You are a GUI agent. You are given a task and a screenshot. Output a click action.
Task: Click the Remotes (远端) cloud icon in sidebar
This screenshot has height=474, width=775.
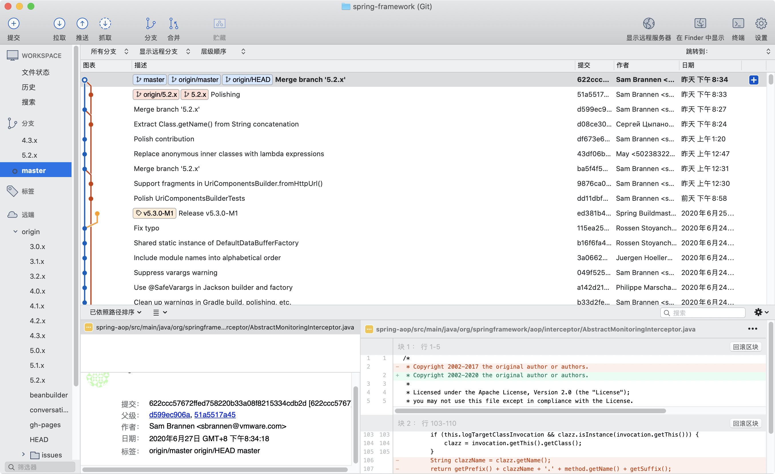13,214
